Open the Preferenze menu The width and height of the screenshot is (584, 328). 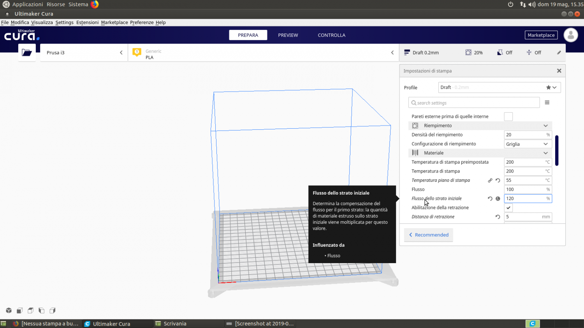click(x=142, y=23)
